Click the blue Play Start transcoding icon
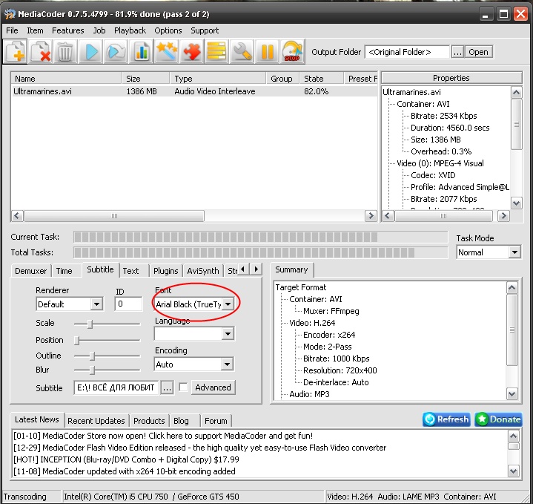This screenshot has height=504, width=533. pos(90,52)
